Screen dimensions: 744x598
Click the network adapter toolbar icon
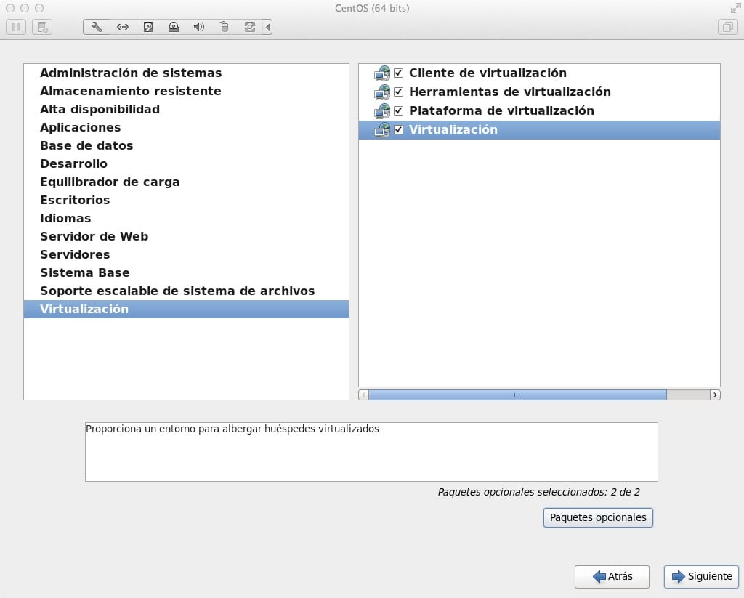(123, 28)
